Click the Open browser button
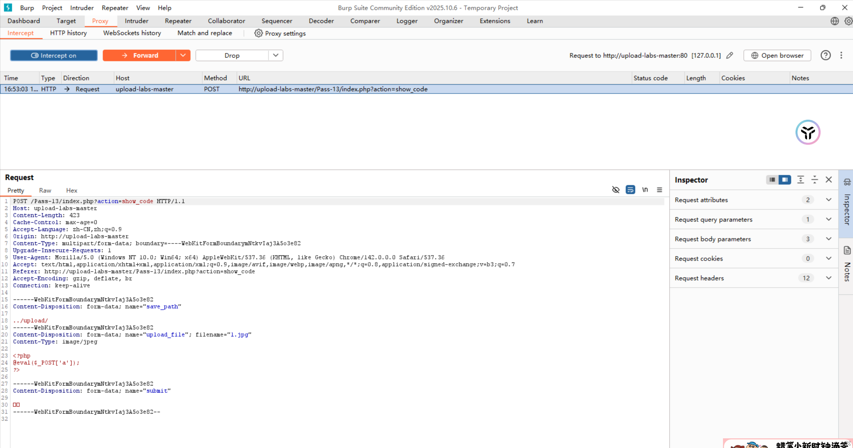This screenshot has height=448, width=853. pyautogui.click(x=777, y=55)
